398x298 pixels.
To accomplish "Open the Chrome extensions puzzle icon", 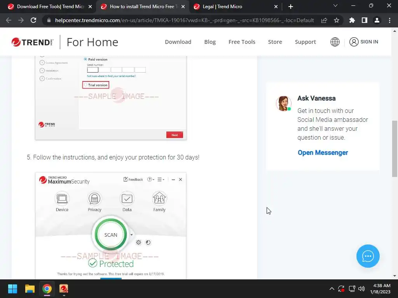I will [352, 20].
